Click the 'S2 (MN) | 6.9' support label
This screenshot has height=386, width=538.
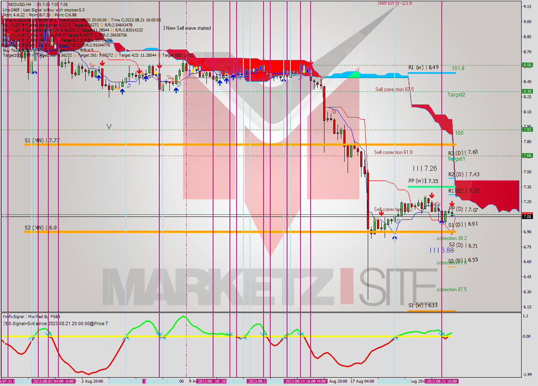tap(40, 228)
